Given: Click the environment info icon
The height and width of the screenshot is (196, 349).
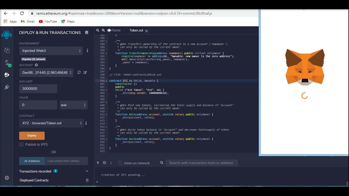Looking at the screenshot, I should click(87, 50).
